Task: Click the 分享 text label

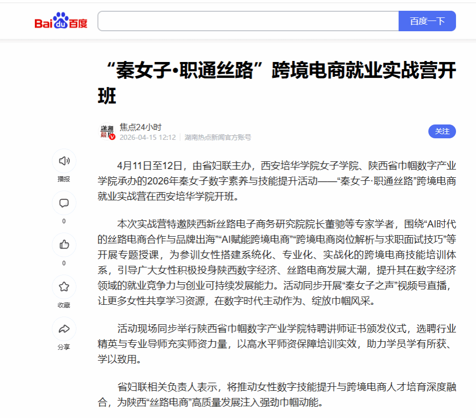Action: point(64,347)
